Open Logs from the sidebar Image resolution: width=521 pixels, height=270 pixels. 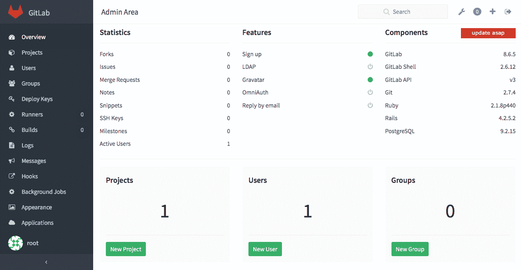(x=27, y=145)
